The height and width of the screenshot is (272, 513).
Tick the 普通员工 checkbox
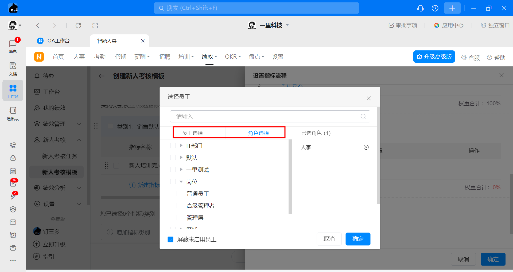tap(179, 194)
